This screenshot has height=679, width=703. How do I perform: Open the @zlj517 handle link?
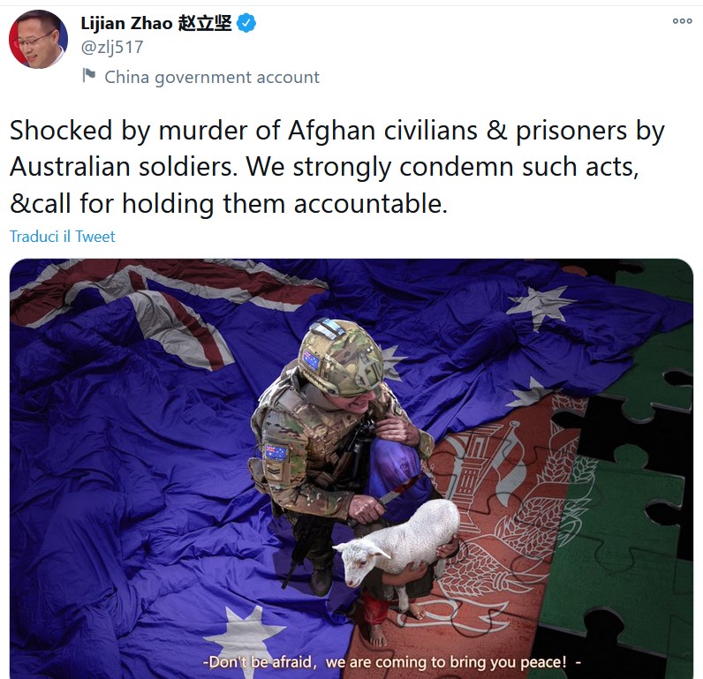point(112,47)
